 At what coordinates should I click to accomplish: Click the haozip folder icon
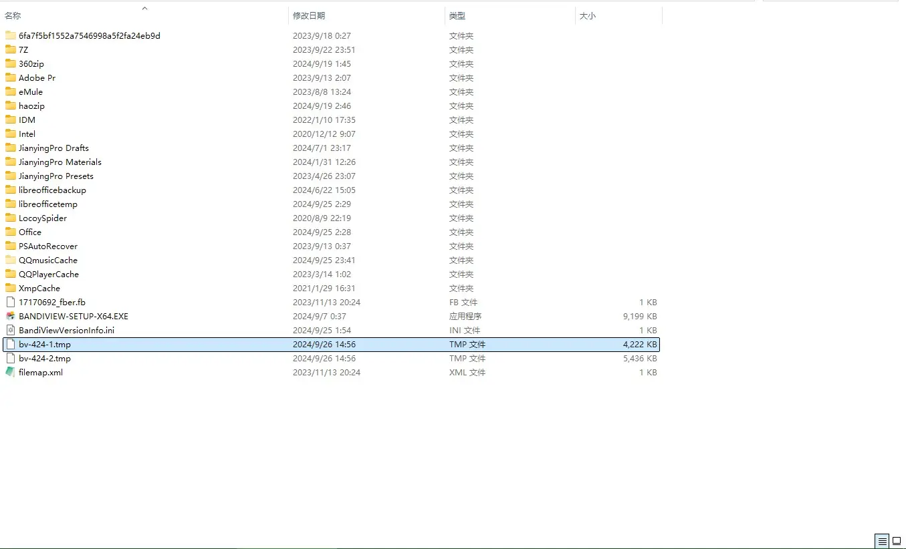(x=10, y=106)
